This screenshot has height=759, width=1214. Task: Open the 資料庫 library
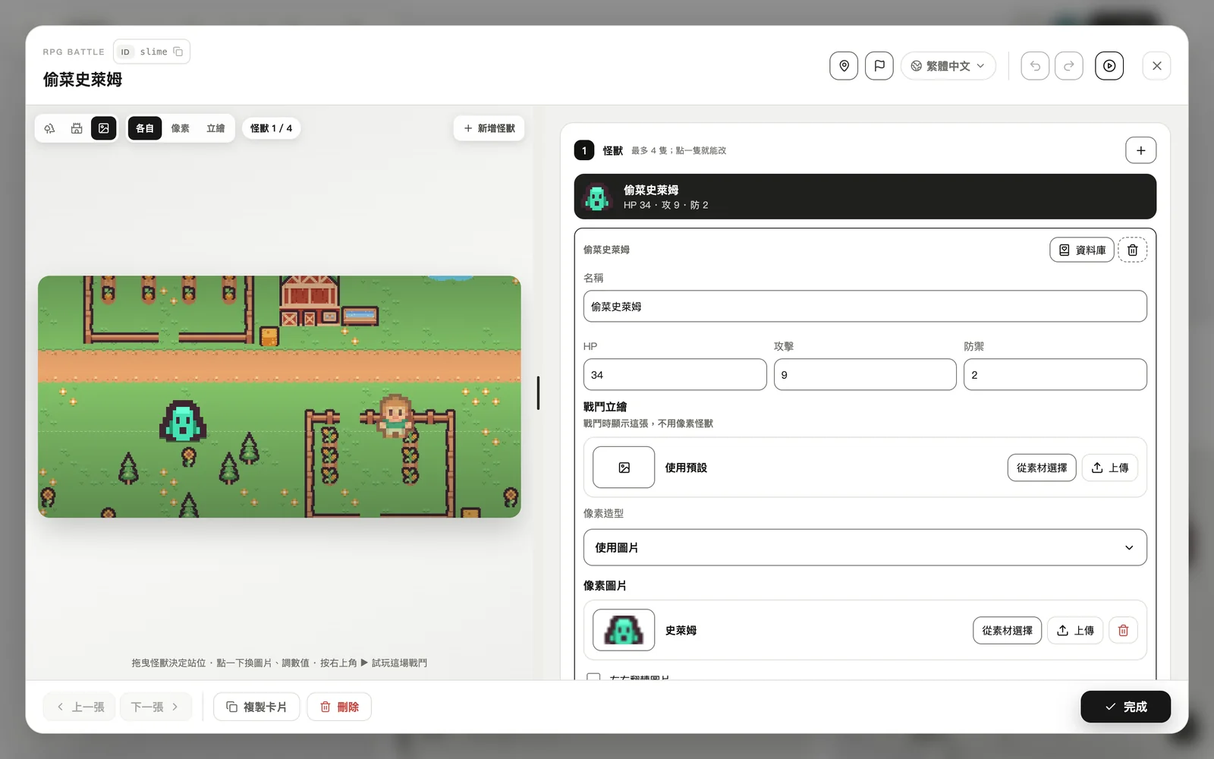[x=1082, y=250]
